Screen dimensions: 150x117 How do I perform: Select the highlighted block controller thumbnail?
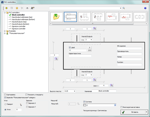click(x=70, y=17)
